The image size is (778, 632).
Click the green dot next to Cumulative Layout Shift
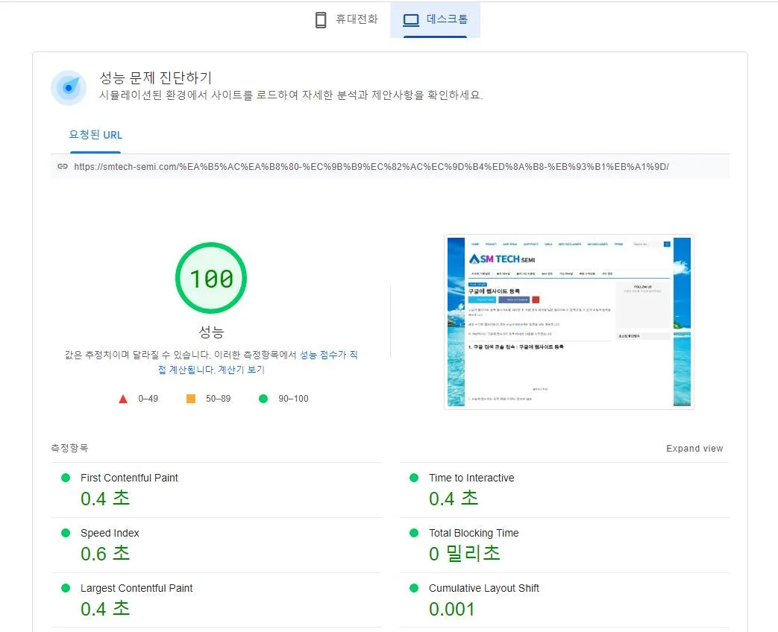(x=415, y=588)
